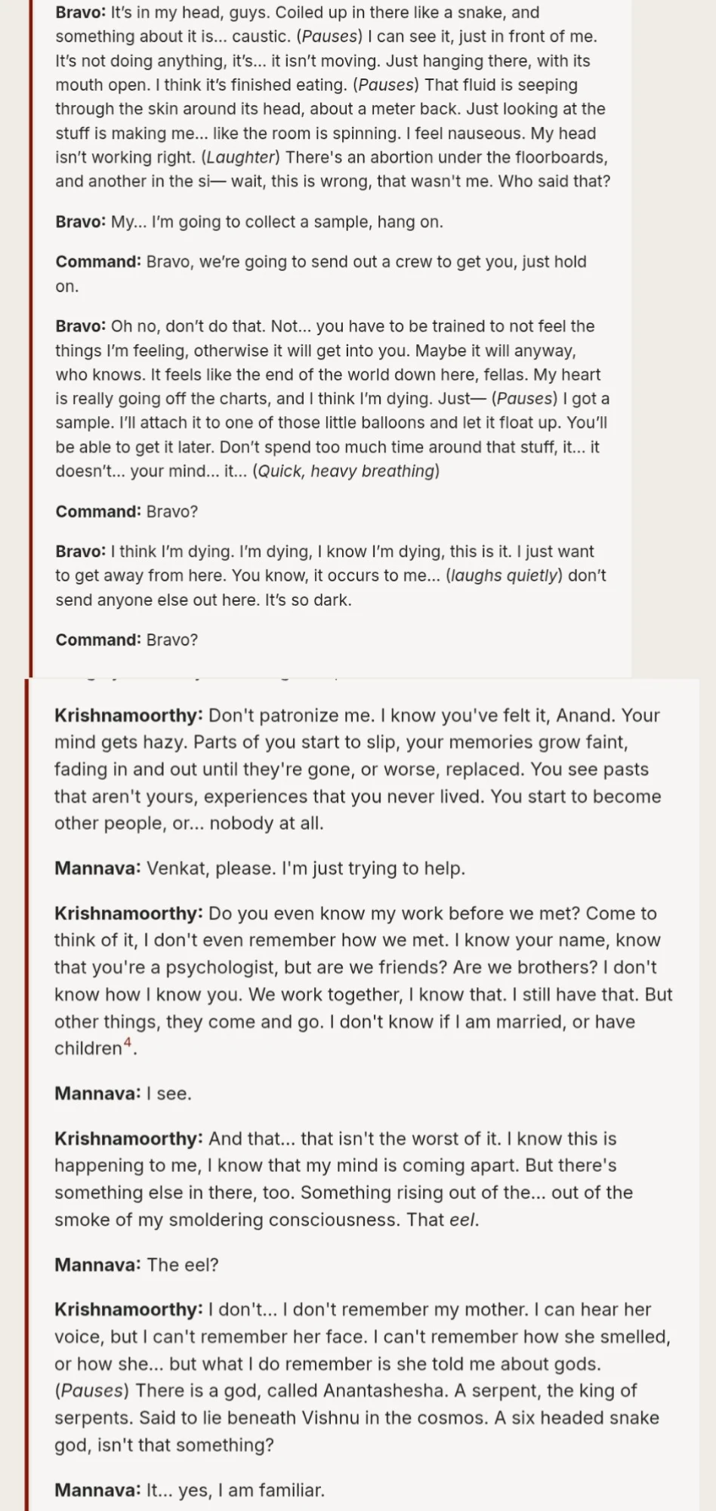This screenshot has width=716, height=1511.
Task: Click the sentence 'Are we brothers?'
Action: (521, 967)
